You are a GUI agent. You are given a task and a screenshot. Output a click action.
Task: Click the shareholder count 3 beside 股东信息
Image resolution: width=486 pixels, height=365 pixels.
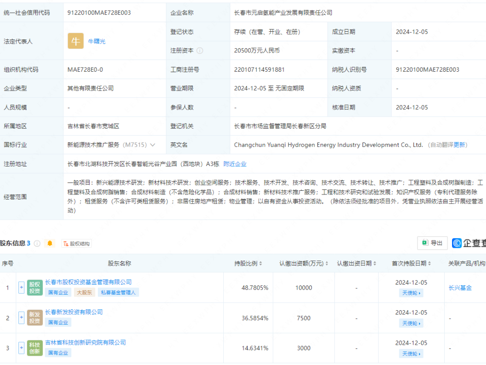28,243
